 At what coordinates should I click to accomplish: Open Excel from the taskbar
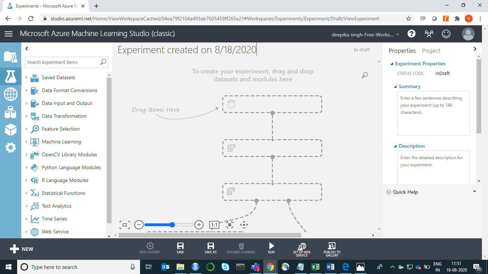point(315,267)
